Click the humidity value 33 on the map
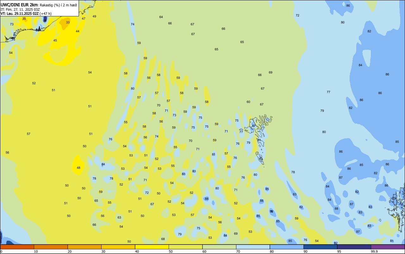Image resolution: width=405 pixels, height=254 pixels. tap(68, 22)
